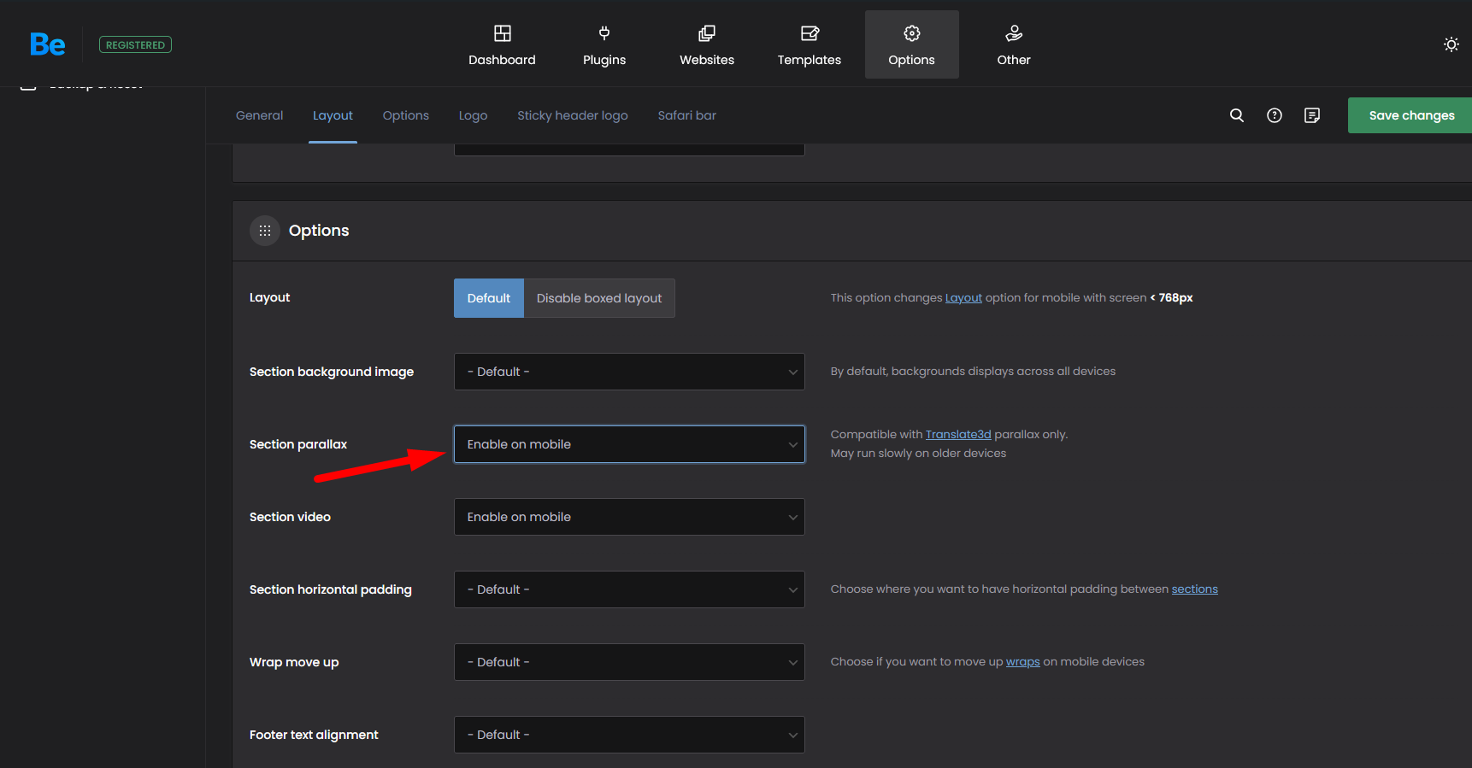Click the Save changes button
This screenshot has width=1472, height=768.
1410,115
